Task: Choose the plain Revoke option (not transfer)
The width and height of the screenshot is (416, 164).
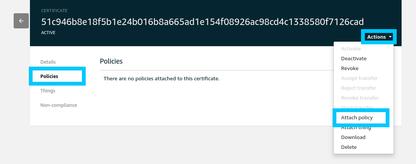Action: pyautogui.click(x=350, y=69)
